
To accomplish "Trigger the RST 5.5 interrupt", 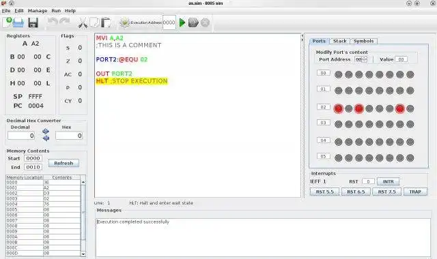I will 325,192.
